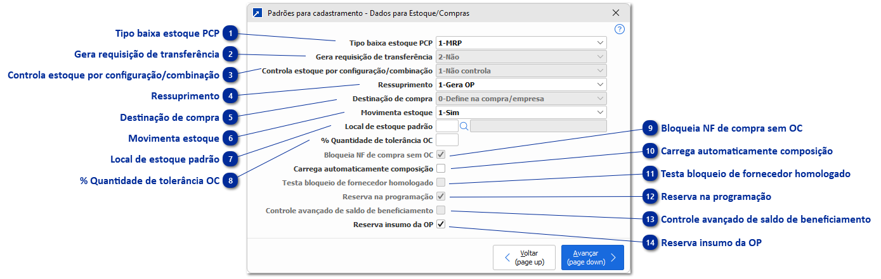Toggle Controle avançado de saldo de beneficiamento checkbox

pyautogui.click(x=441, y=210)
